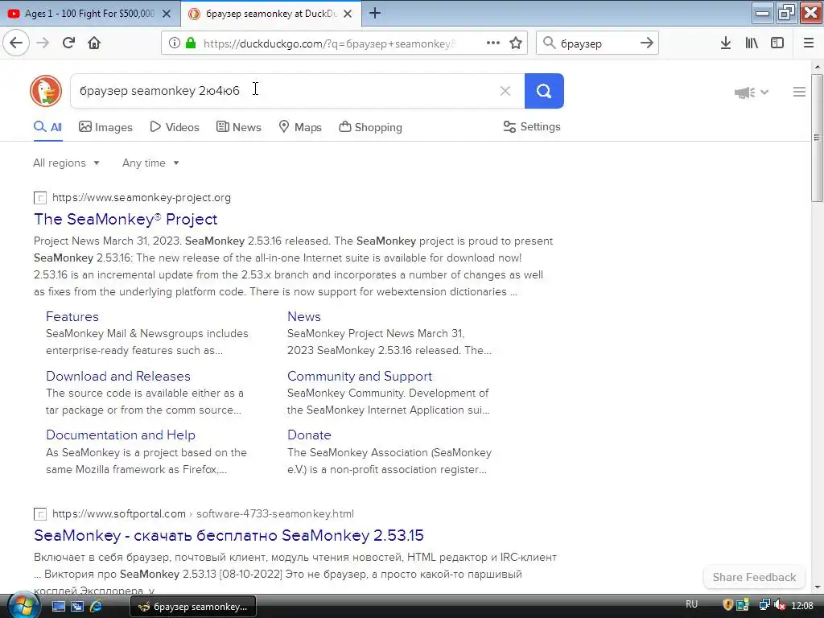Click the seamonkey-project.org favicon
The image size is (824, 618).
coord(40,198)
